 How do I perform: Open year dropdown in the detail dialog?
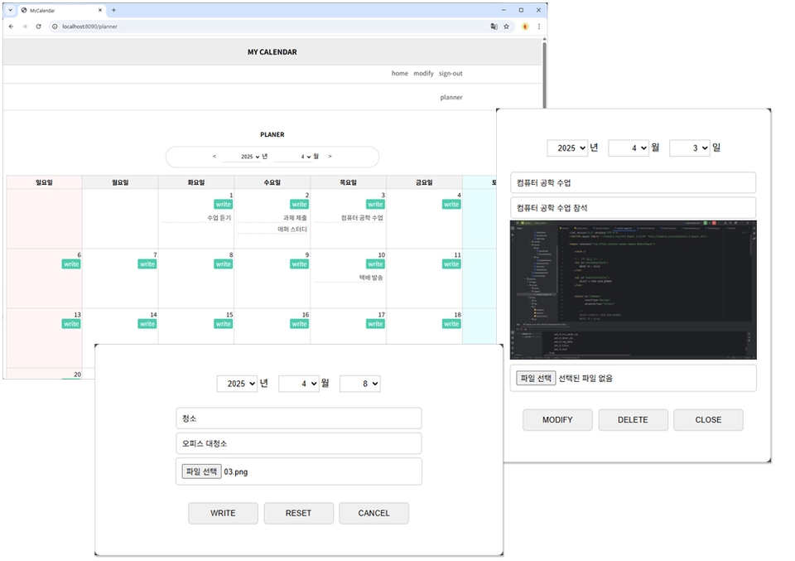567,148
